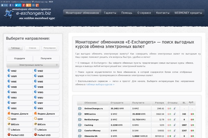Click the reviews icon in WMCentre row
208x138 pixels.
[175, 114]
